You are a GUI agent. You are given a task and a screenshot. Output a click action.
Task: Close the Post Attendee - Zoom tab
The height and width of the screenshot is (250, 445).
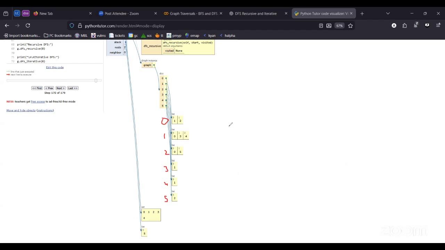pos(155,14)
